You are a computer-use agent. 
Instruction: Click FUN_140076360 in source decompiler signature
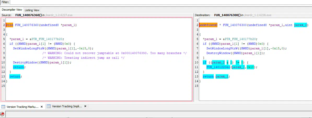pos(27,25)
